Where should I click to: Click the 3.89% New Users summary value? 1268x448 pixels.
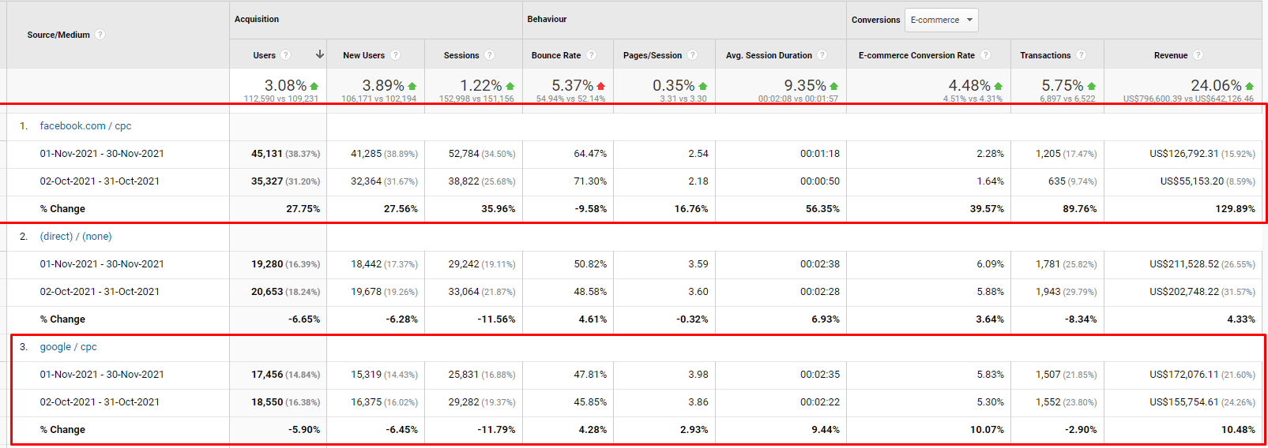[383, 85]
